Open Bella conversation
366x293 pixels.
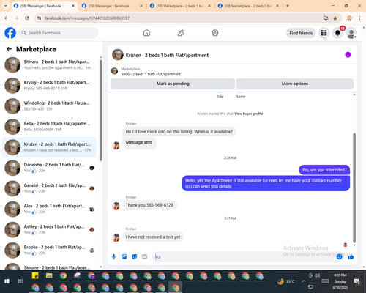(49, 127)
